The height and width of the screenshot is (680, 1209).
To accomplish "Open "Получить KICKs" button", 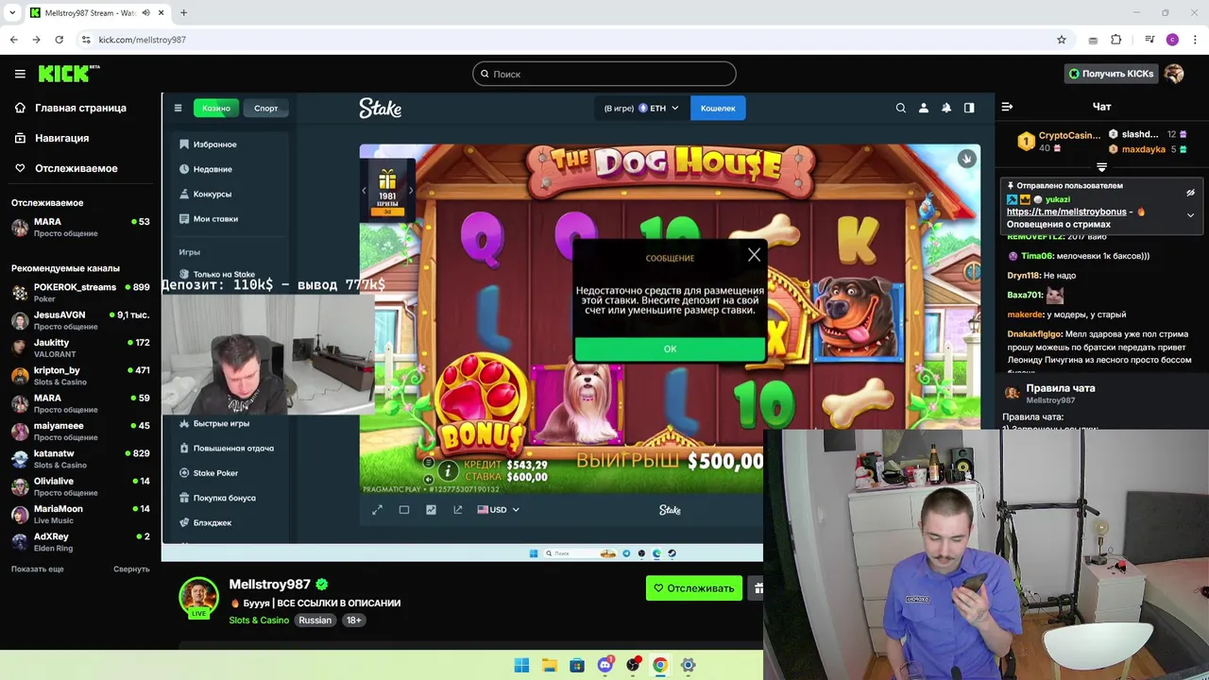I will (x=1111, y=74).
